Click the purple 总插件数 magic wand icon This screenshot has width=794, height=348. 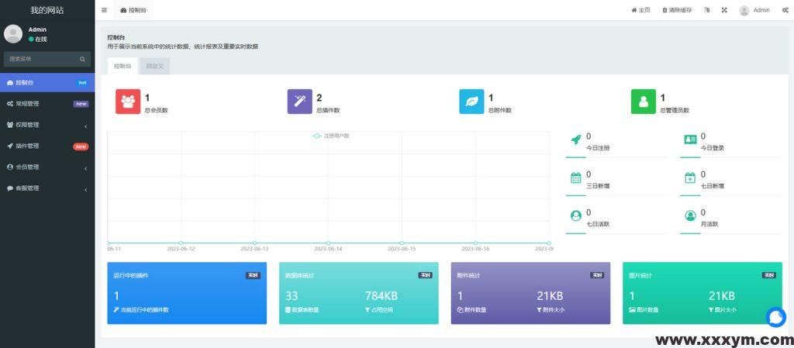299,102
